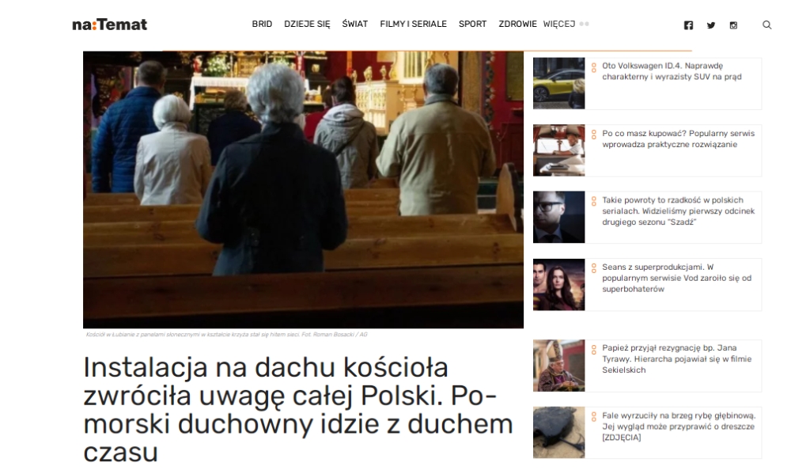Open 'Fale wyrzuciły na brzeg rybę' article
The width and height of the screenshot is (810, 474).
coord(678,427)
